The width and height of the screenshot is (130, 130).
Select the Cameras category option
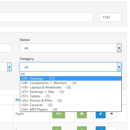click(x=71, y=105)
